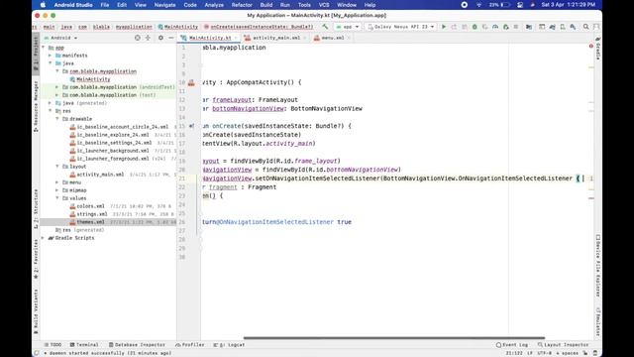Open the Device File Explorer side tab
The width and height of the screenshot is (634, 357).
(598, 266)
